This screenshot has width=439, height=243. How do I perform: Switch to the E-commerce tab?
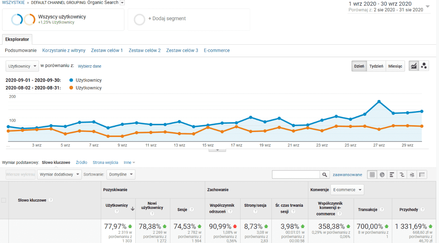click(x=216, y=50)
